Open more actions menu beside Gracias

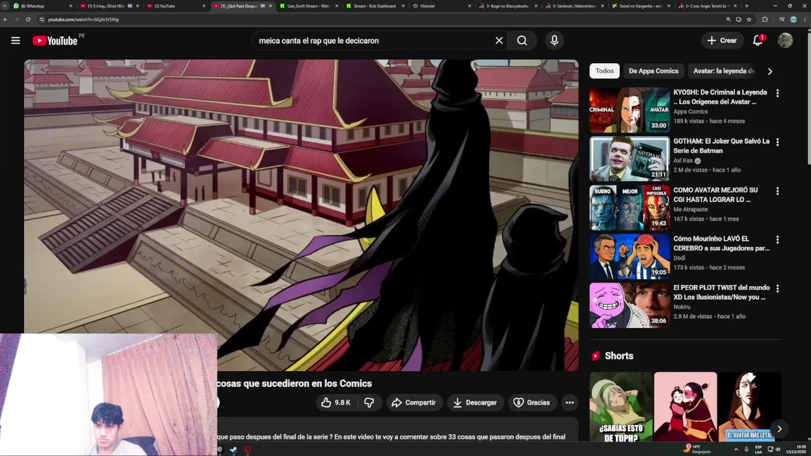pyautogui.click(x=570, y=403)
